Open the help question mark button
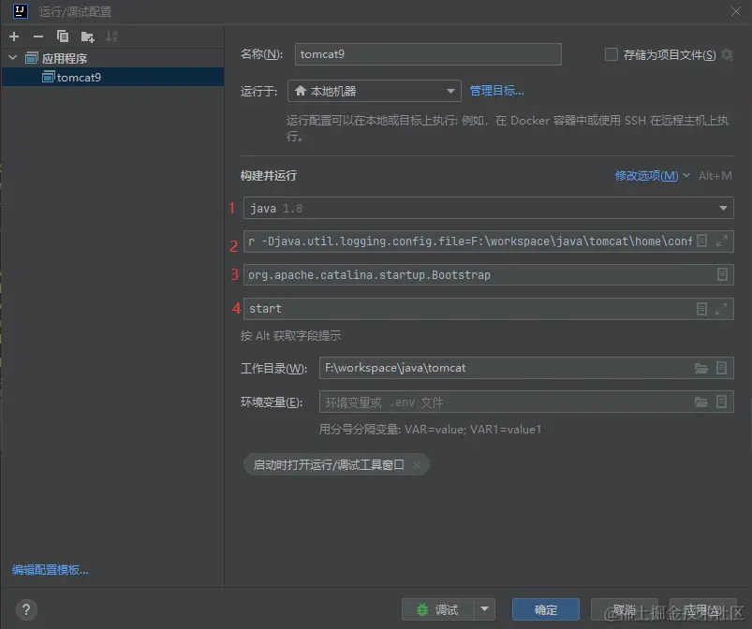The image size is (752, 629). (x=26, y=610)
